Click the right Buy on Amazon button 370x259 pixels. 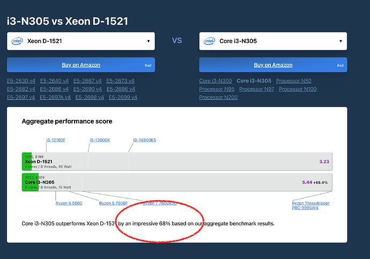point(273,65)
